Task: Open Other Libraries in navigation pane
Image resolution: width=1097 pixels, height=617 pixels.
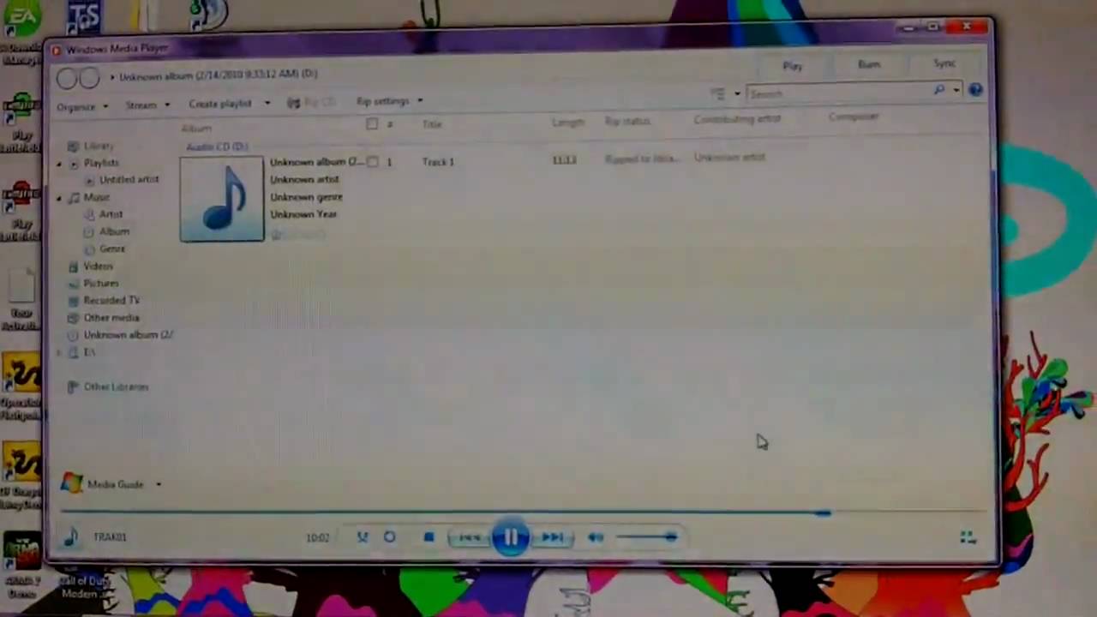Action: click(x=116, y=387)
